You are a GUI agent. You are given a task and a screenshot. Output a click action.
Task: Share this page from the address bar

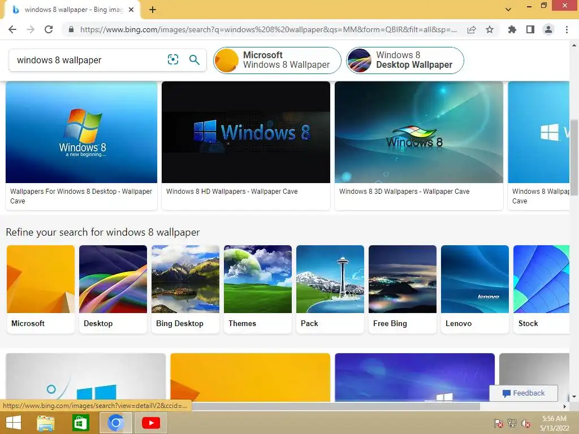tap(472, 29)
